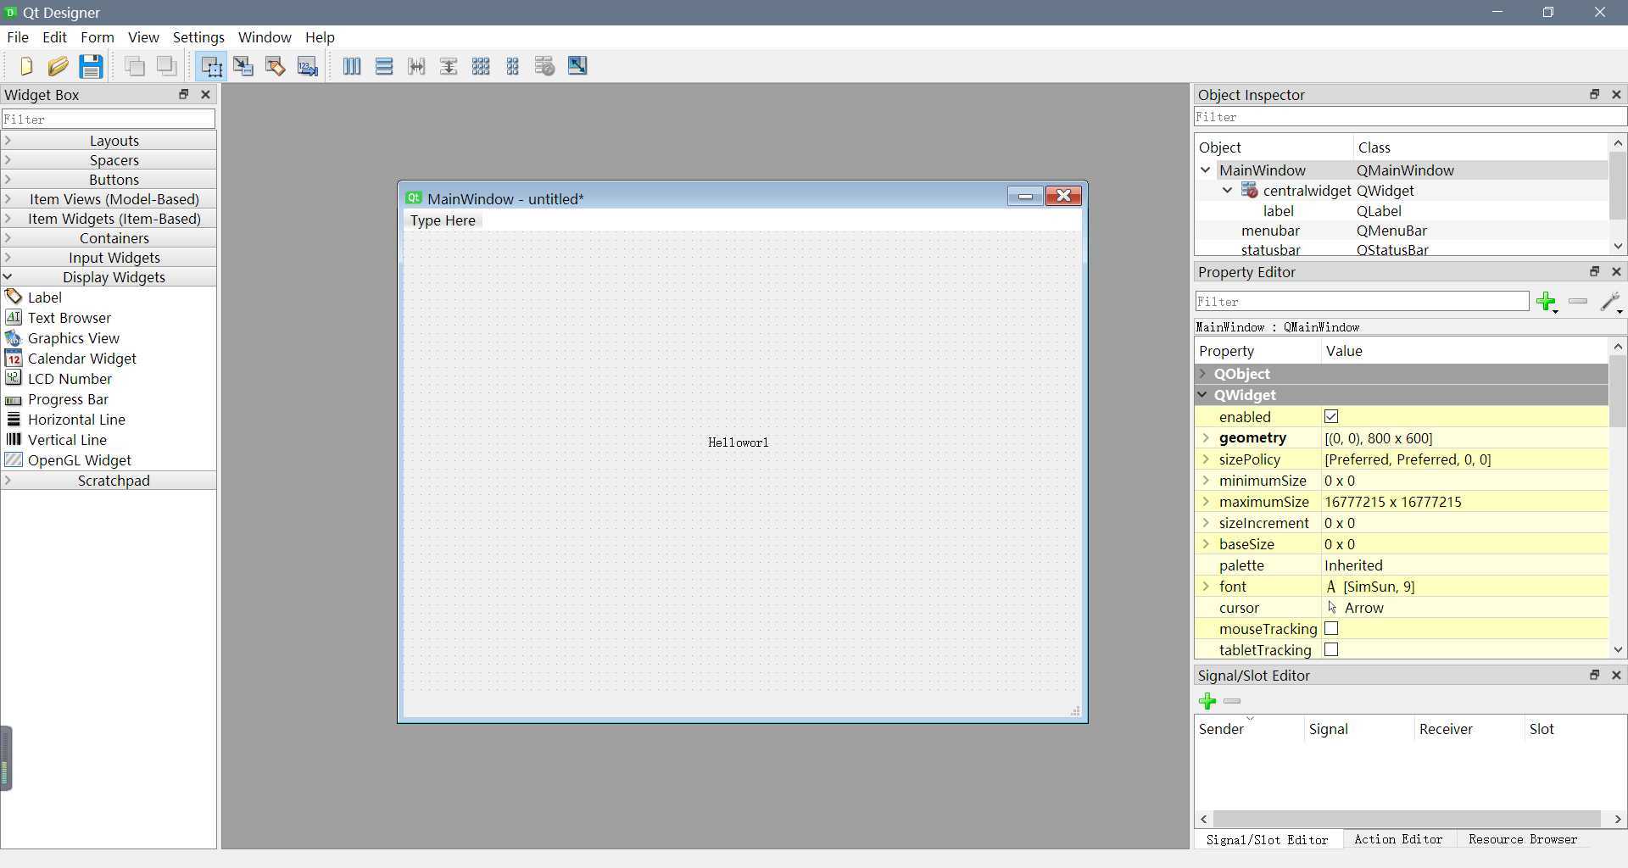Float the Signal/Slot Editor panel

1594,675
